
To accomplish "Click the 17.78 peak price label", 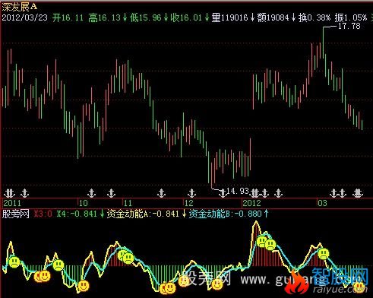I will coord(349,26).
